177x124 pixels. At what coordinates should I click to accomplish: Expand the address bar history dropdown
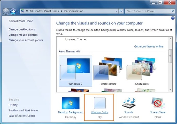116,11
